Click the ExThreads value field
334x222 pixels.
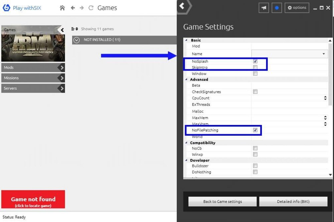(290, 104)
